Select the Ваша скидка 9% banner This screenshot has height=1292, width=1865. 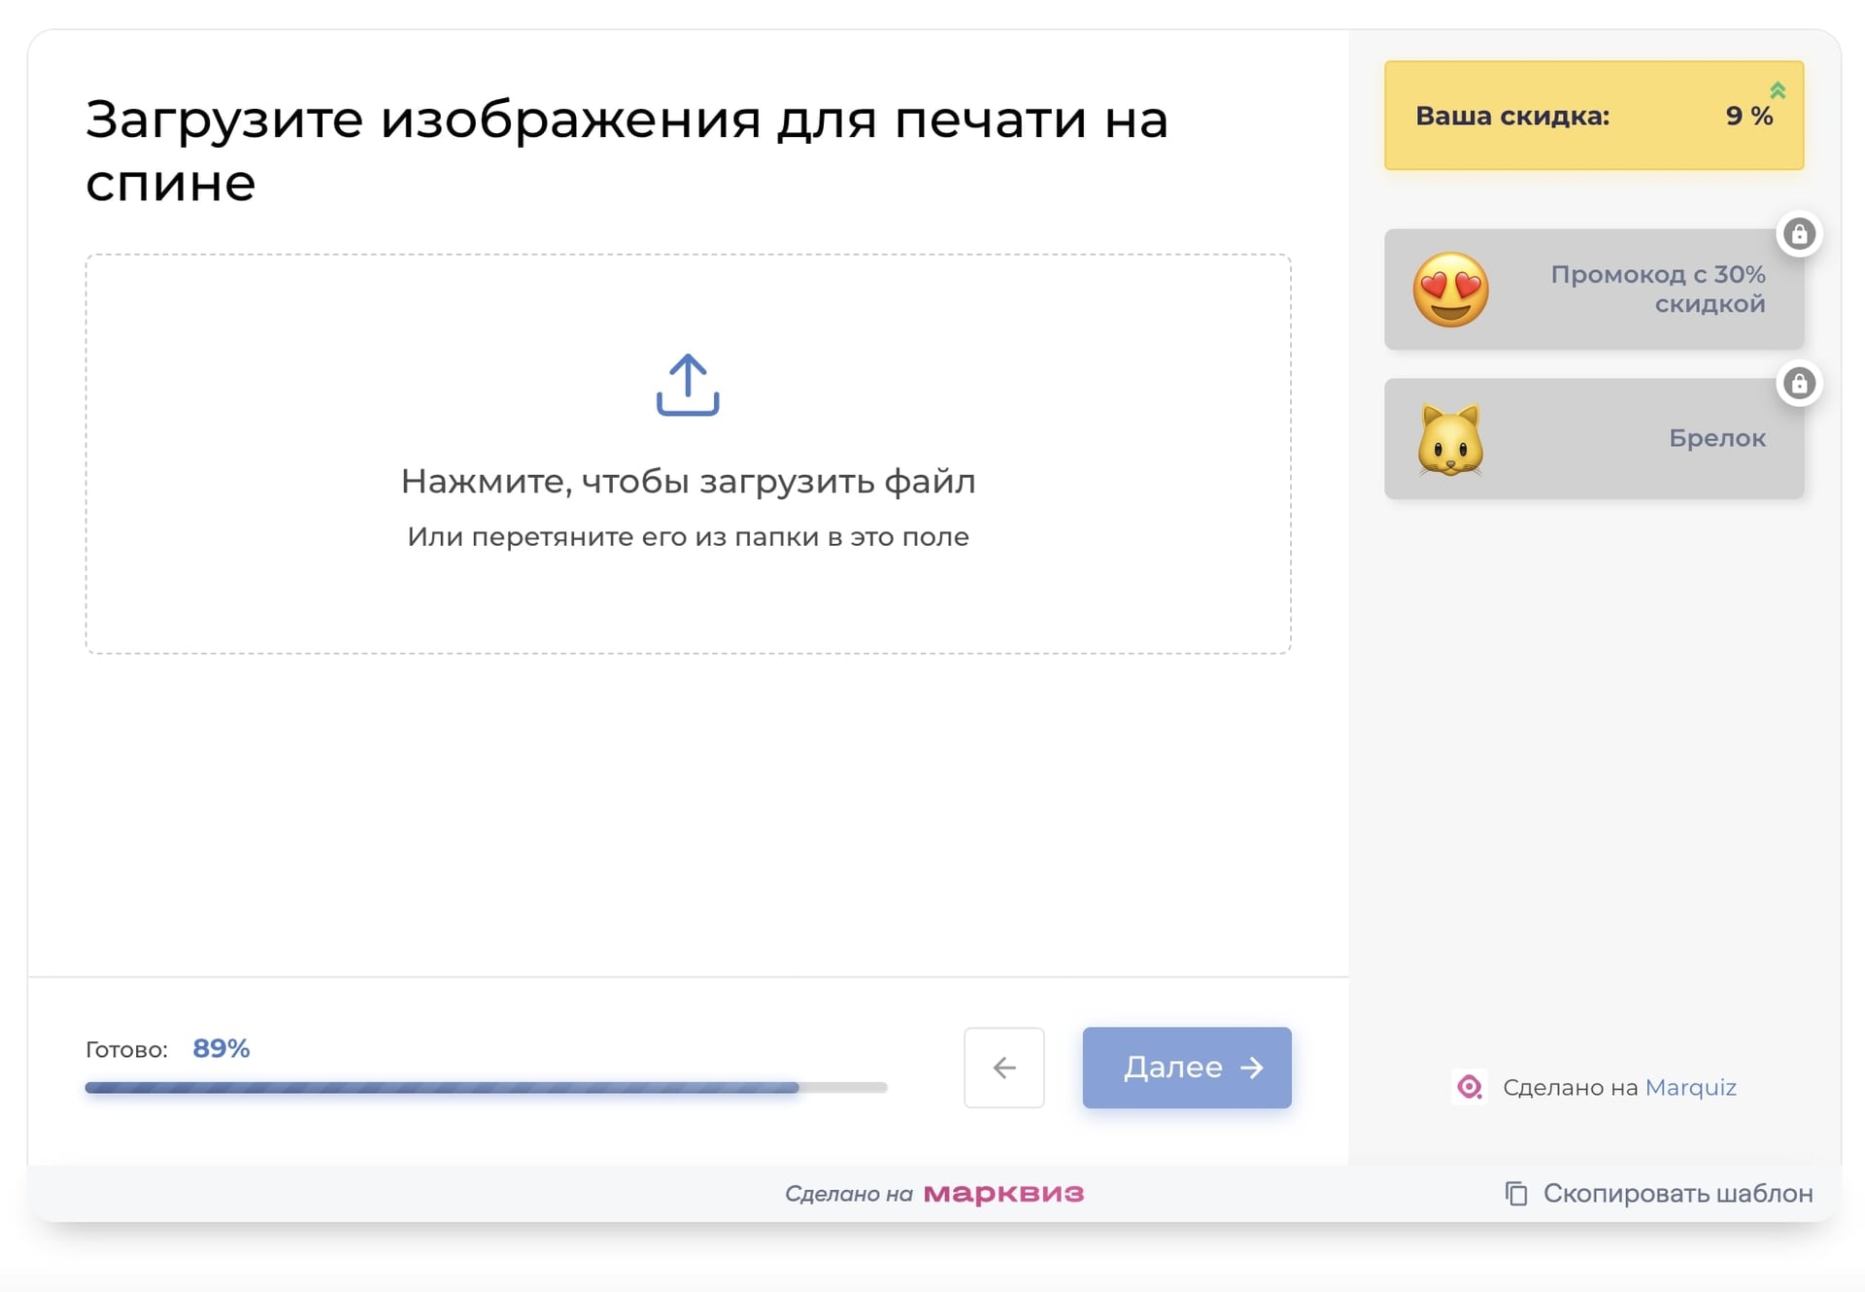[1593, 115]
